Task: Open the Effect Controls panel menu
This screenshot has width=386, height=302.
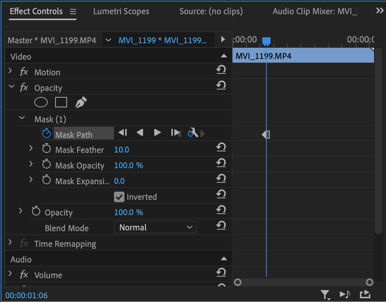Action: click(73, 11)
